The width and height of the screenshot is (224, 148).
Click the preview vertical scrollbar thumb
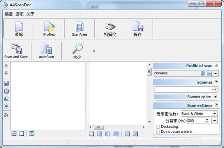pos(149,72)
